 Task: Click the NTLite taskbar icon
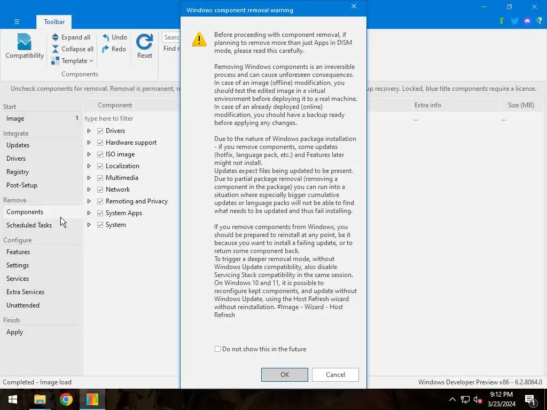92,399
